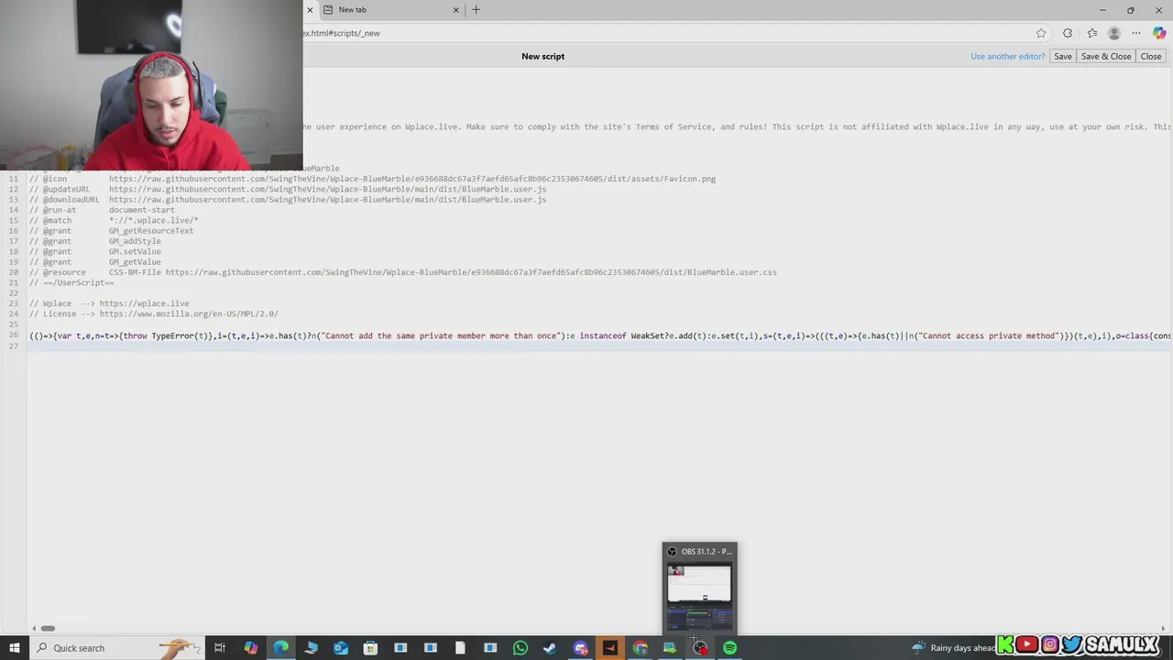The height and width of the screenshot is (660, 1173).
Task: Open the Favorites list icon
Action: [x=1091, y=33]
